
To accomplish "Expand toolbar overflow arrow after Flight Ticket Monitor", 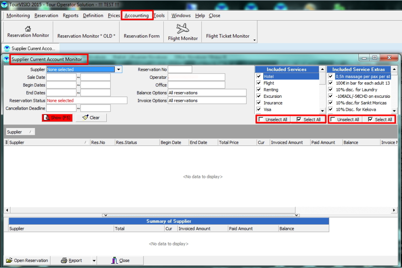I will pos(254,40).
